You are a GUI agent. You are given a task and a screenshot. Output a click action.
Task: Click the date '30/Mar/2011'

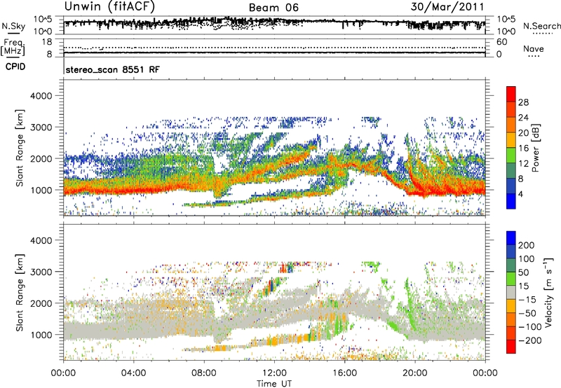[x=447, y=6]
